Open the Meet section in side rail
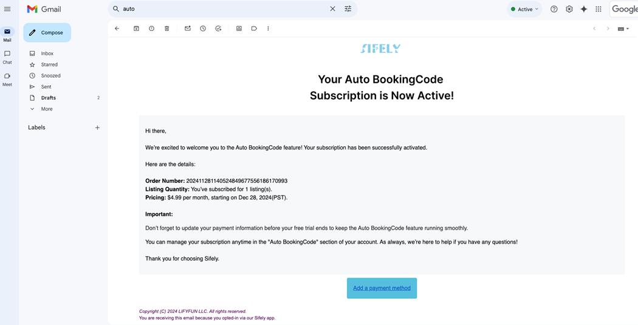638x325 pixels. (7, 80)
